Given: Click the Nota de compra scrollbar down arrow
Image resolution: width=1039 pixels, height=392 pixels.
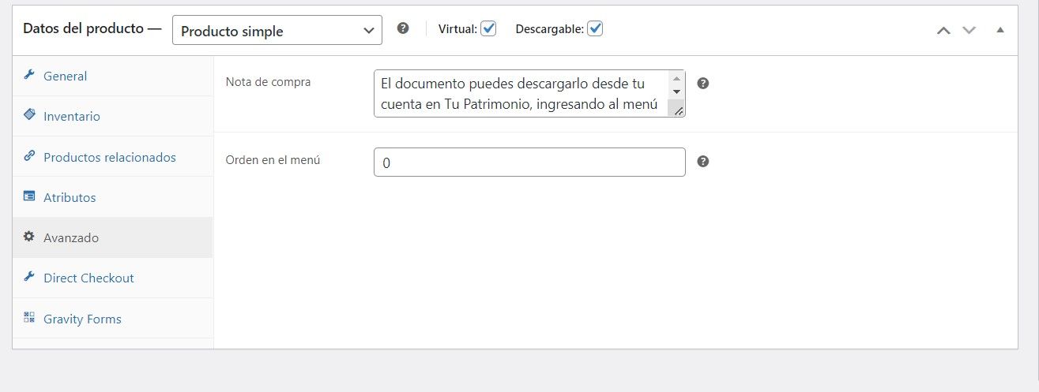Looking at the screenshot, I should coord(676,92).
